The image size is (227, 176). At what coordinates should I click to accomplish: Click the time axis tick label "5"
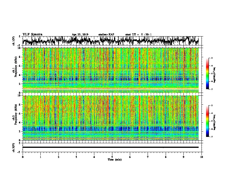(112, 157)
